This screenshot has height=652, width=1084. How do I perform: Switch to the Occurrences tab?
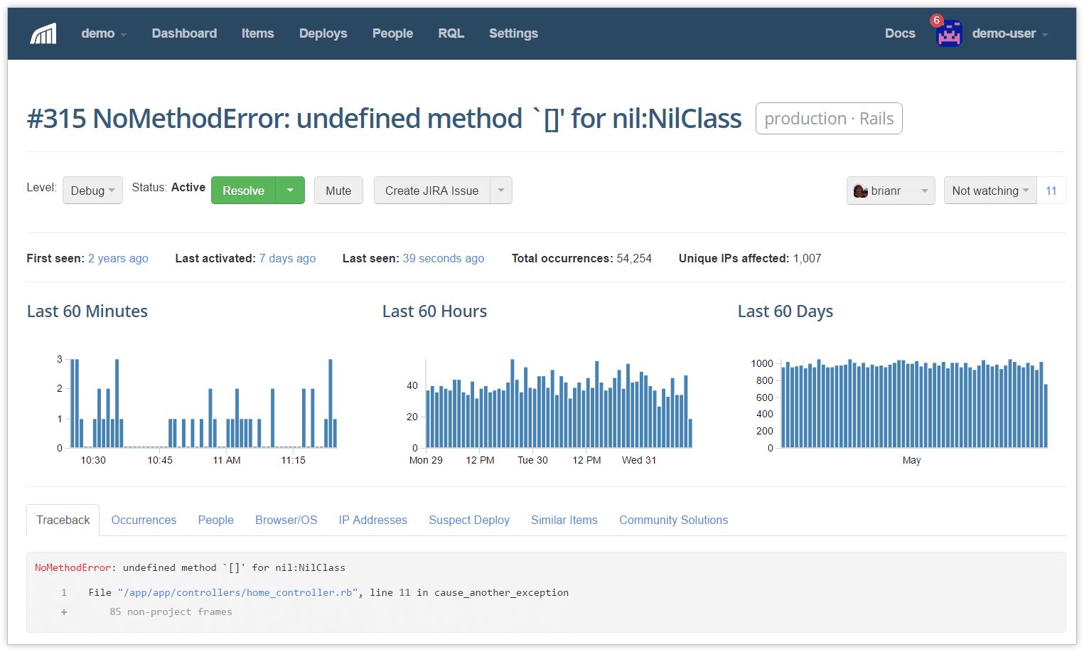click(144, 520)
